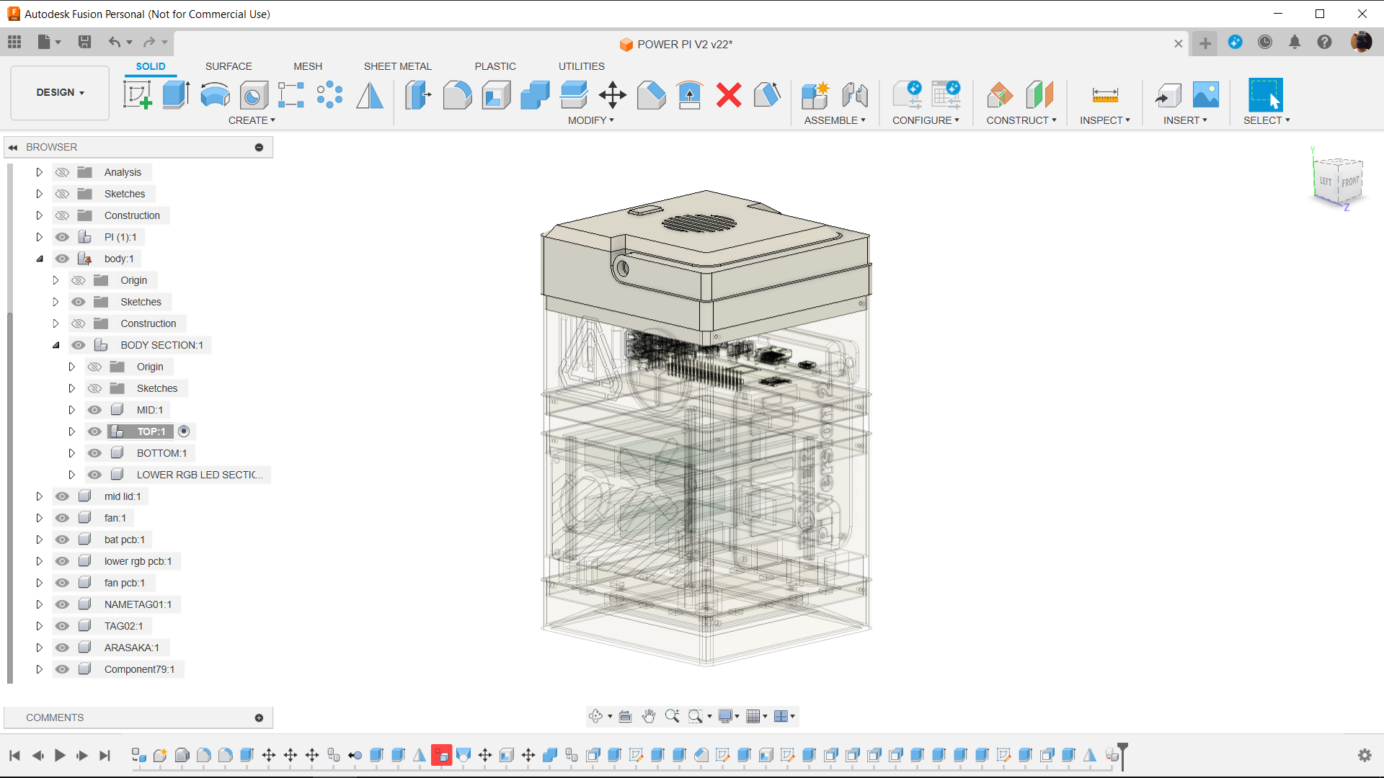Switch to the UTILITIES tab
The width and height of the screenshot is (1384, 778).
click(x=582, y=66)
